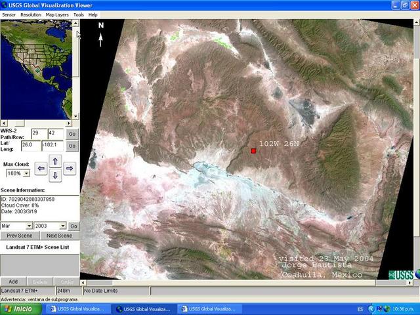The width and height of the screenshot is (420, 315).
Task: Focus the WRS-2 Row field containing 42
Action: pos(55,134)
